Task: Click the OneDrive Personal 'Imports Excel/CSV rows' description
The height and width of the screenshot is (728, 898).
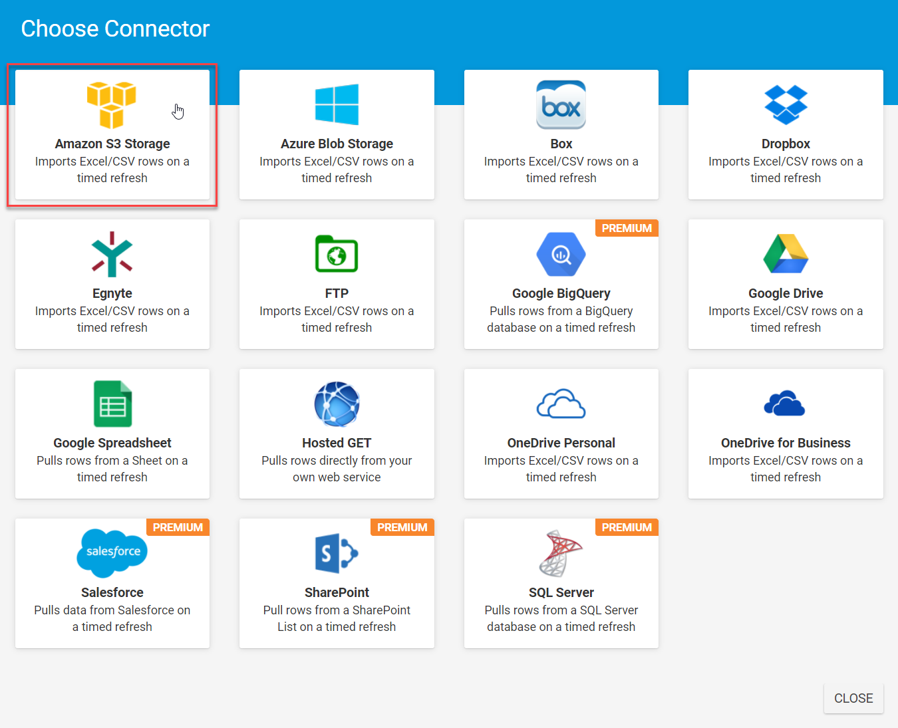Action: point(561,469)
